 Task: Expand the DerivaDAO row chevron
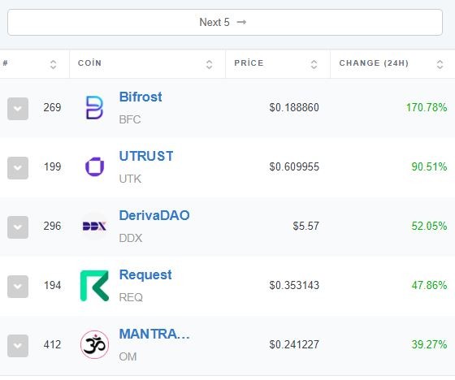(x=18, y=227)
